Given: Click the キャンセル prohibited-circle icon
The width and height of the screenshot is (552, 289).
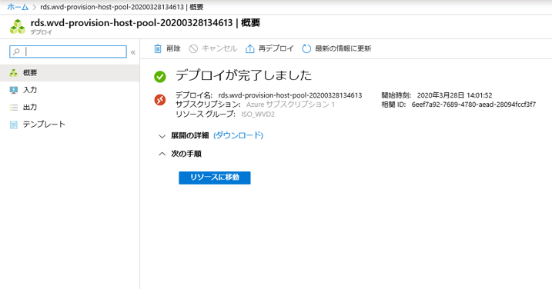Looking at the screenshot, I should (193, 48).
